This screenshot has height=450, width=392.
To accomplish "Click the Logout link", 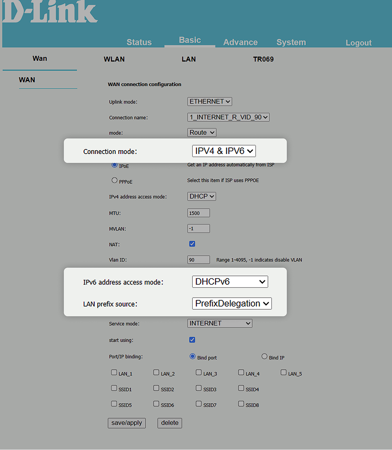I will coord(358,43).
